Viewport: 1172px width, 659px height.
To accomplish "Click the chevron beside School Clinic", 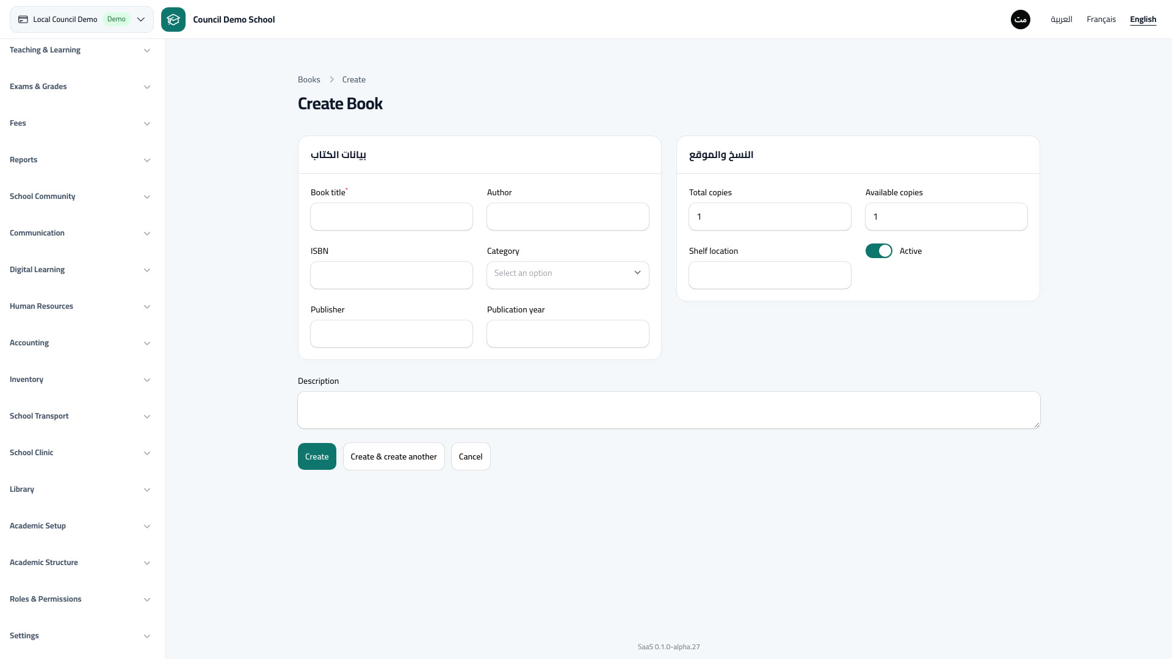I will click(147, 453).
